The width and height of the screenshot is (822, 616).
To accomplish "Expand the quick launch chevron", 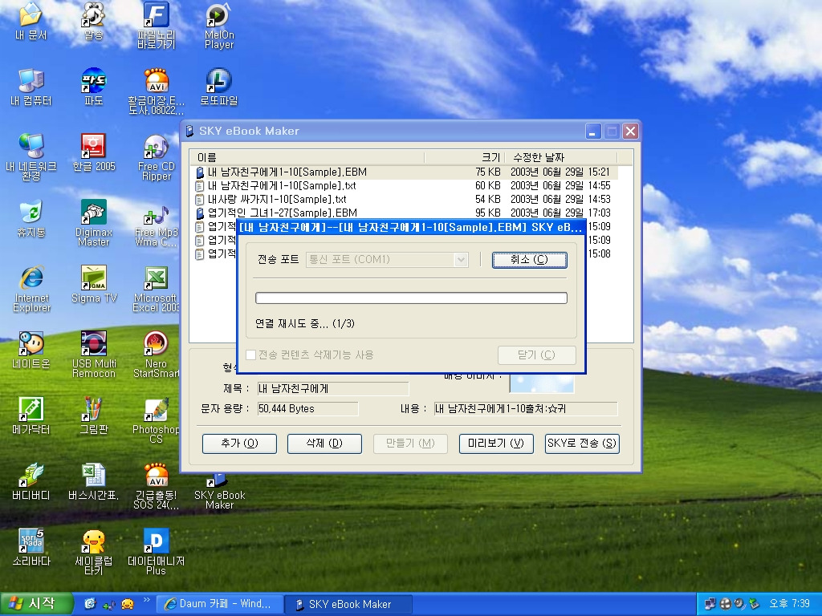I will click(x=146, y=600).
